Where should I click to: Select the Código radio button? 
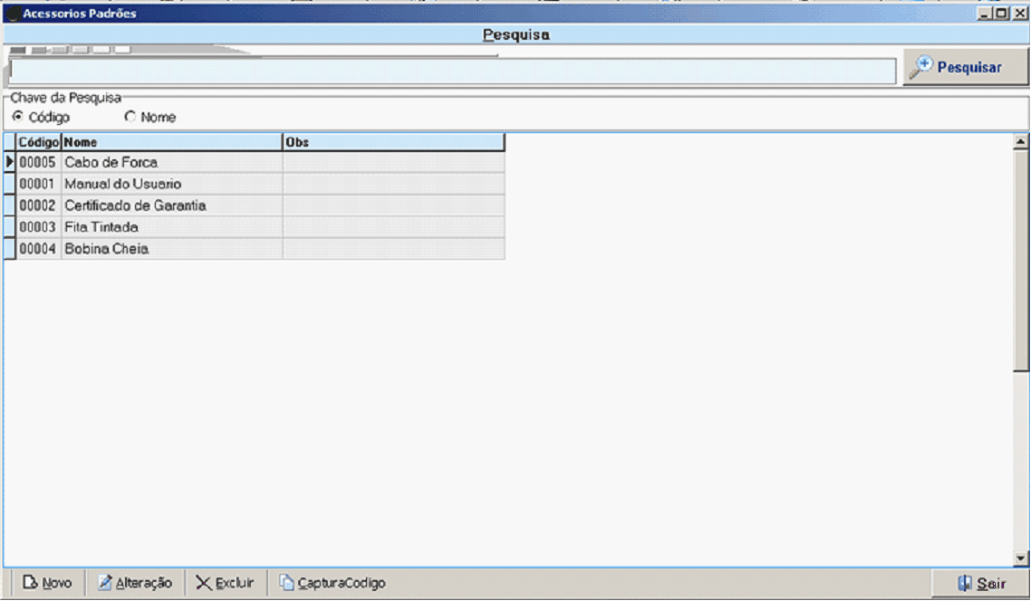17,117
